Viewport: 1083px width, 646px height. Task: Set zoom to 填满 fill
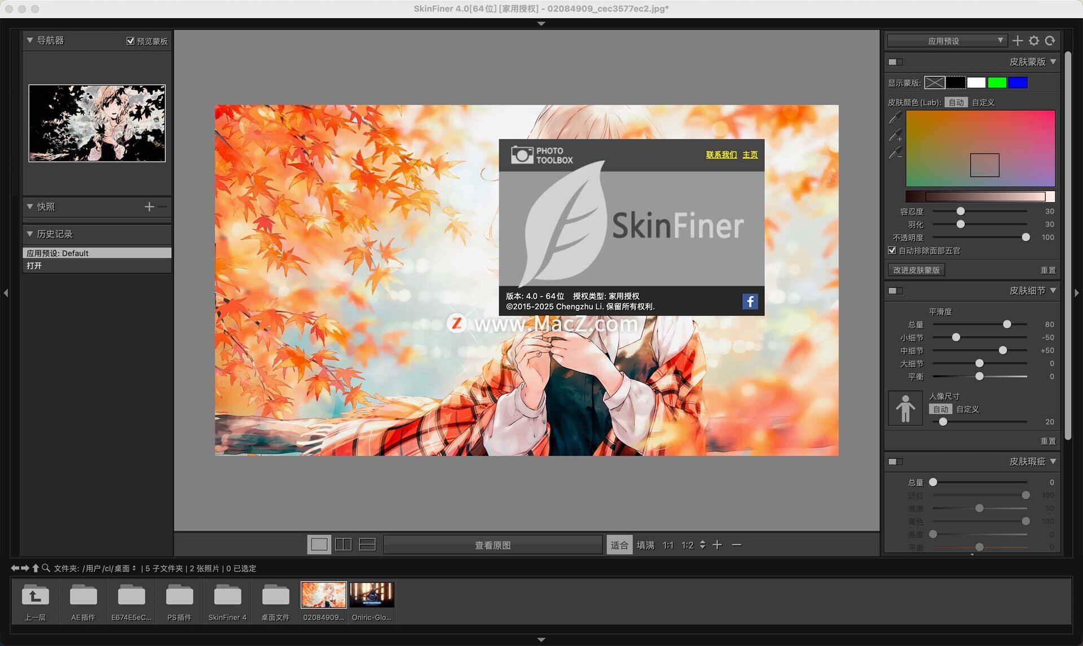pos(645,545)
